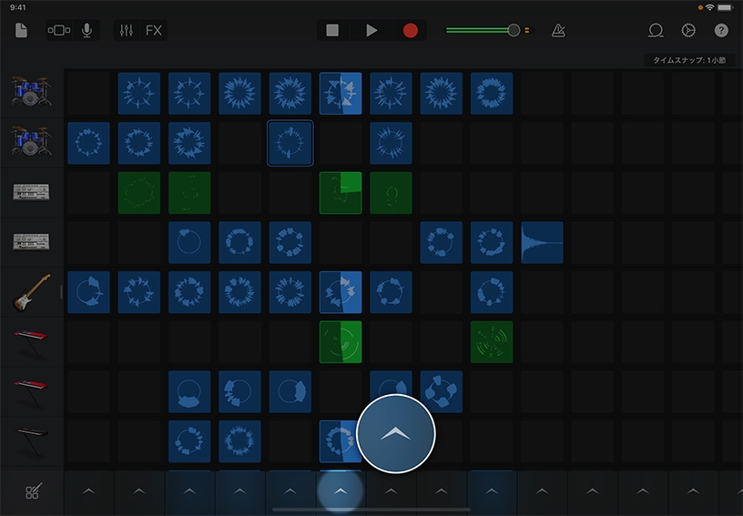Switch to Tracks view button

pos(58,30)
